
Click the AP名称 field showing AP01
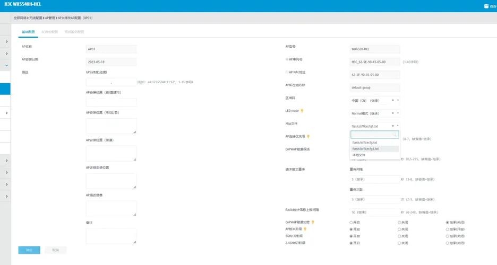click(x=112, y=49)
